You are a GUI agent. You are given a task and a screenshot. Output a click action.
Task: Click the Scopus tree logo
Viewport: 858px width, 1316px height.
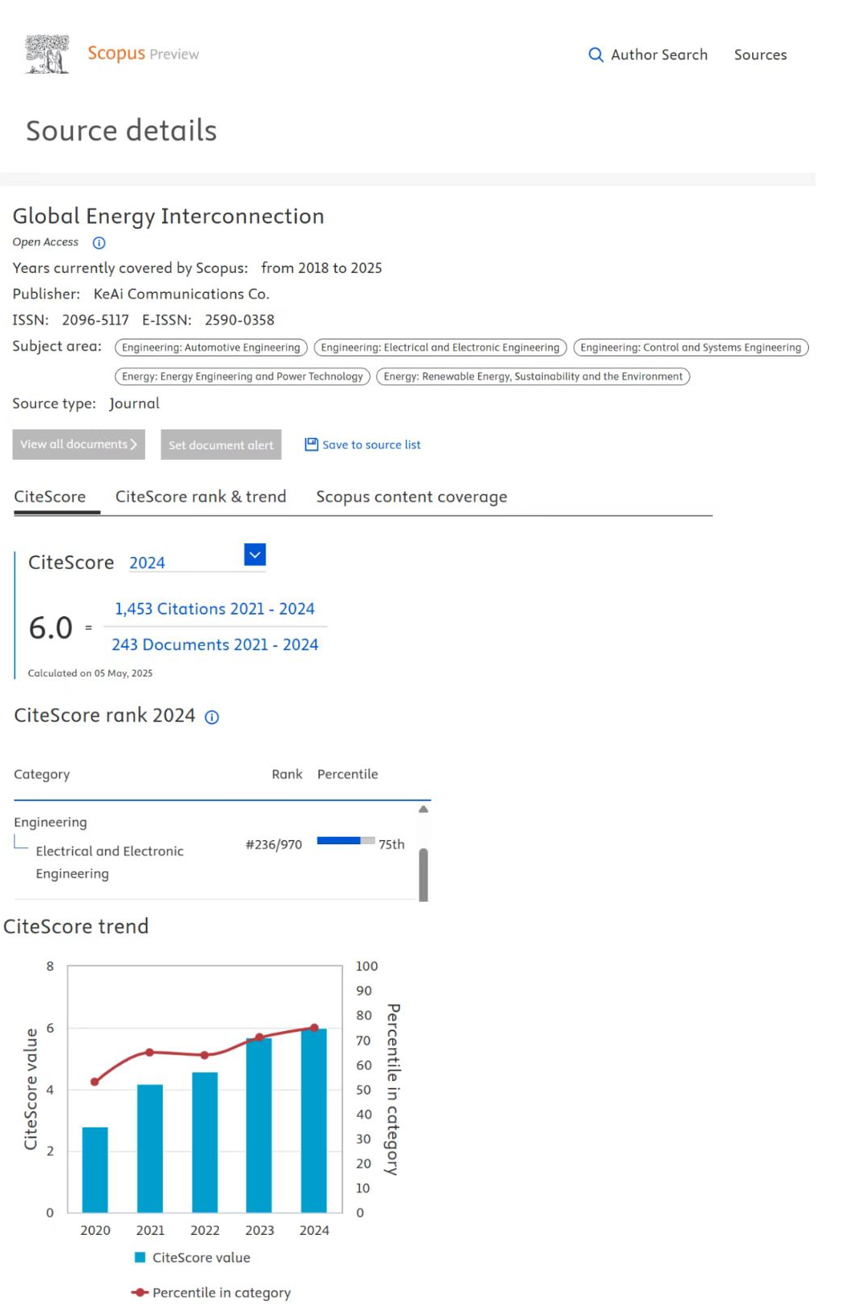coord(47,55)
